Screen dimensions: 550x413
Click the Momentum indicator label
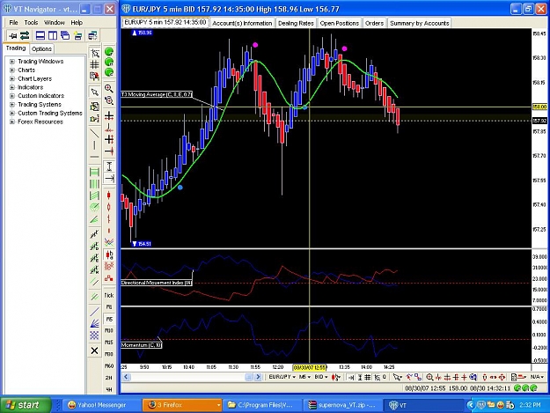click(x=142, y=345)
